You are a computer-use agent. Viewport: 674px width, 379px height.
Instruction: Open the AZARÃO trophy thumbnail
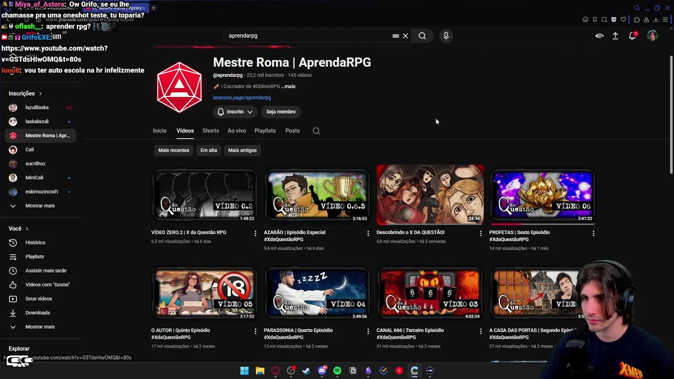[x=317, y=195]
